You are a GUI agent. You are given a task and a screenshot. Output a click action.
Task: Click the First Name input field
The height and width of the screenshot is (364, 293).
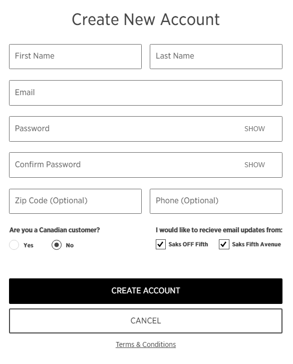point(75,57)
